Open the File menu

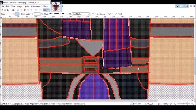coord(3,6)
